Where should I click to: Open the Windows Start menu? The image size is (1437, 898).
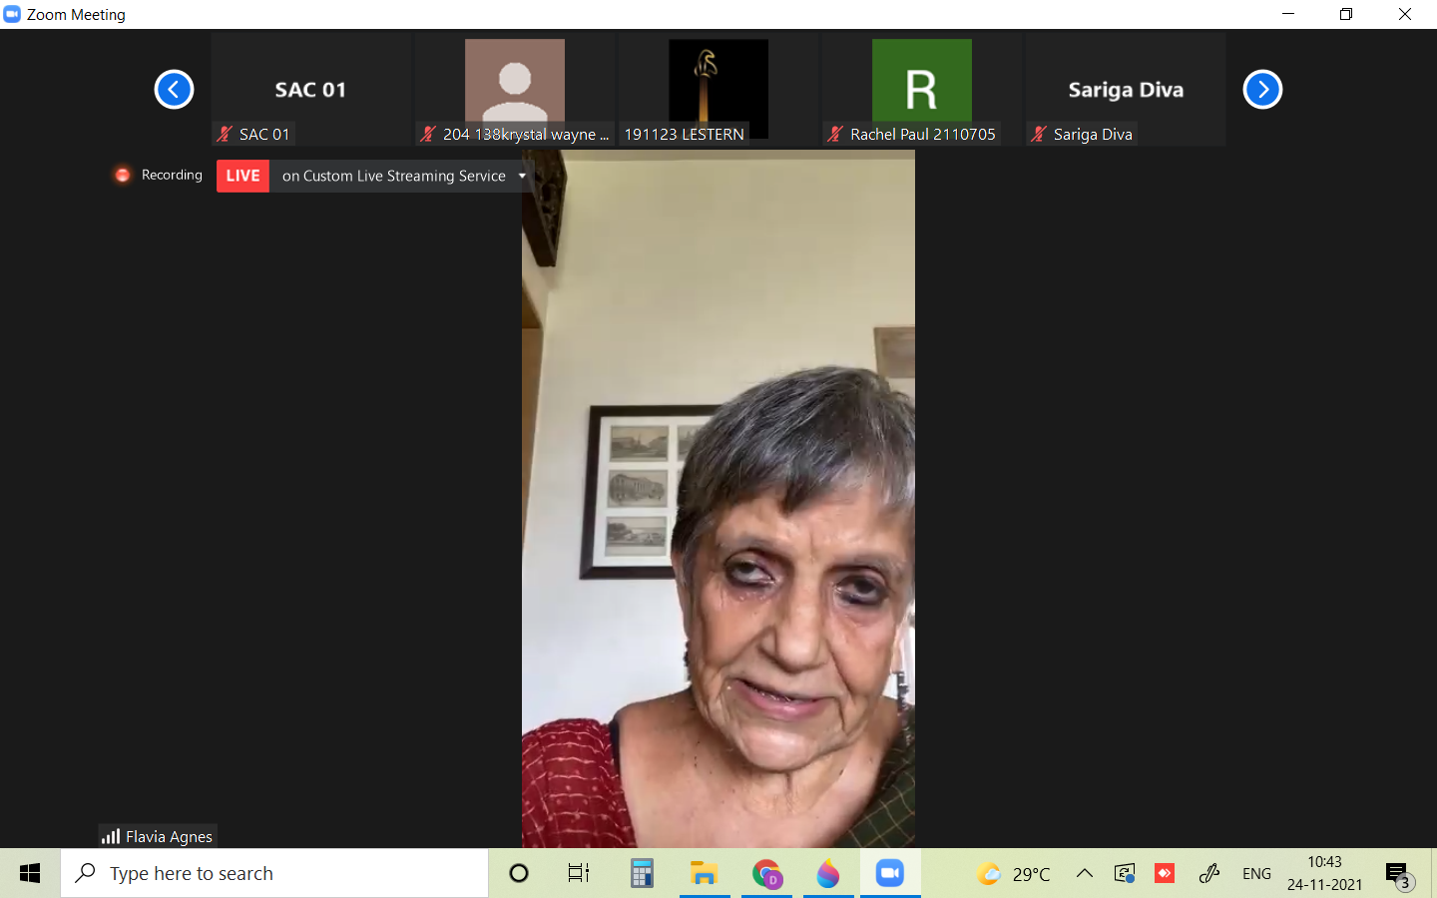(30, 873)
